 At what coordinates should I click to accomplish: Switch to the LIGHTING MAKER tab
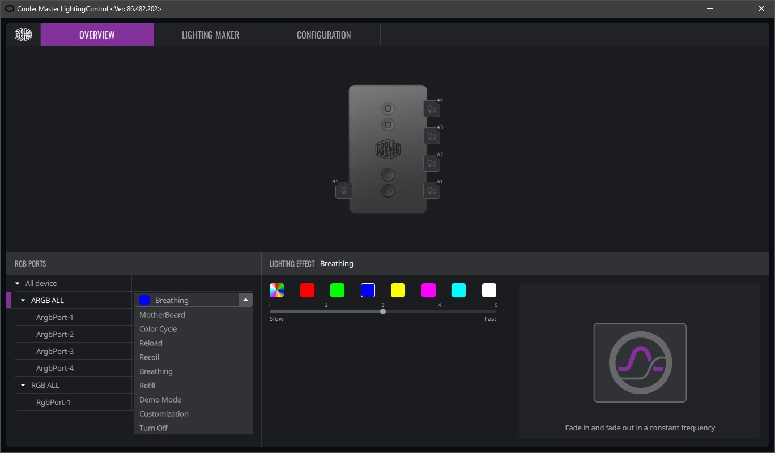[x=210, y=35]
